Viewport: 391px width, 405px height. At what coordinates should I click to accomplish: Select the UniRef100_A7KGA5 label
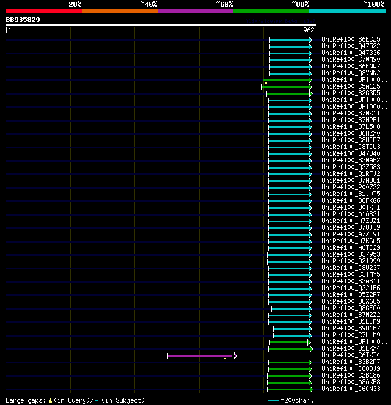click(x=351, y=241)
